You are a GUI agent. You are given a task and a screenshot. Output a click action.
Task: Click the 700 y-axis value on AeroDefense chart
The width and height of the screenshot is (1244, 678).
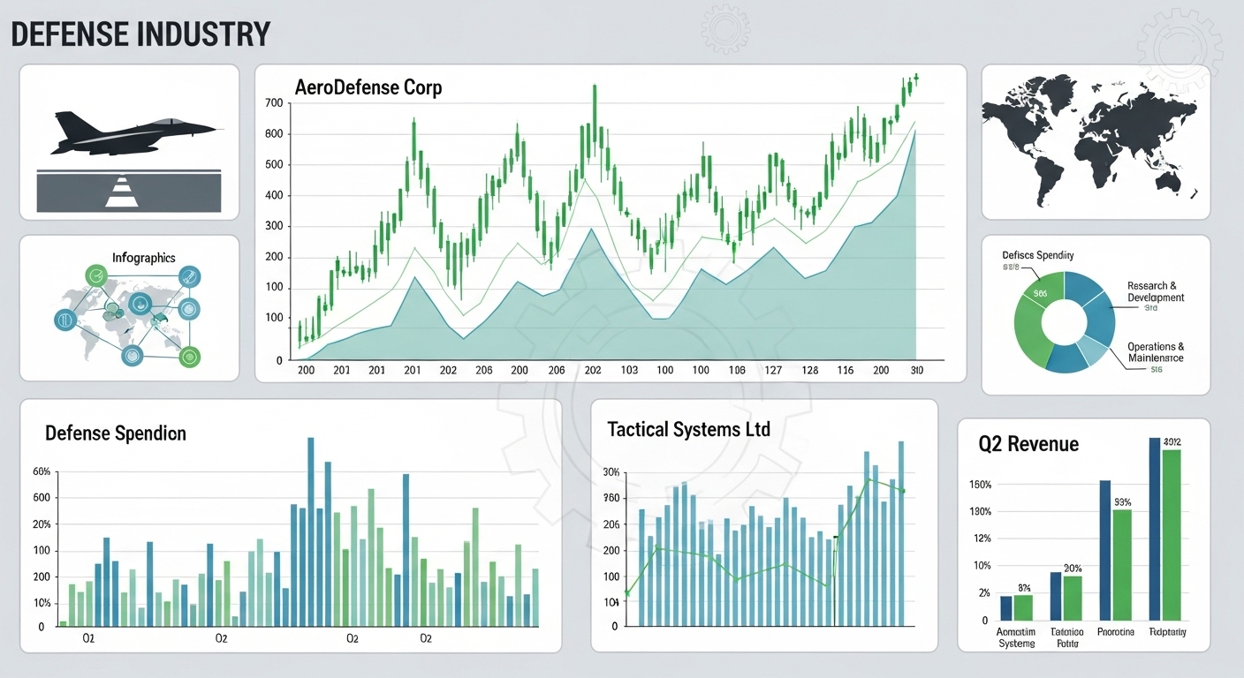pyautogui.click(x=273, y=103)
